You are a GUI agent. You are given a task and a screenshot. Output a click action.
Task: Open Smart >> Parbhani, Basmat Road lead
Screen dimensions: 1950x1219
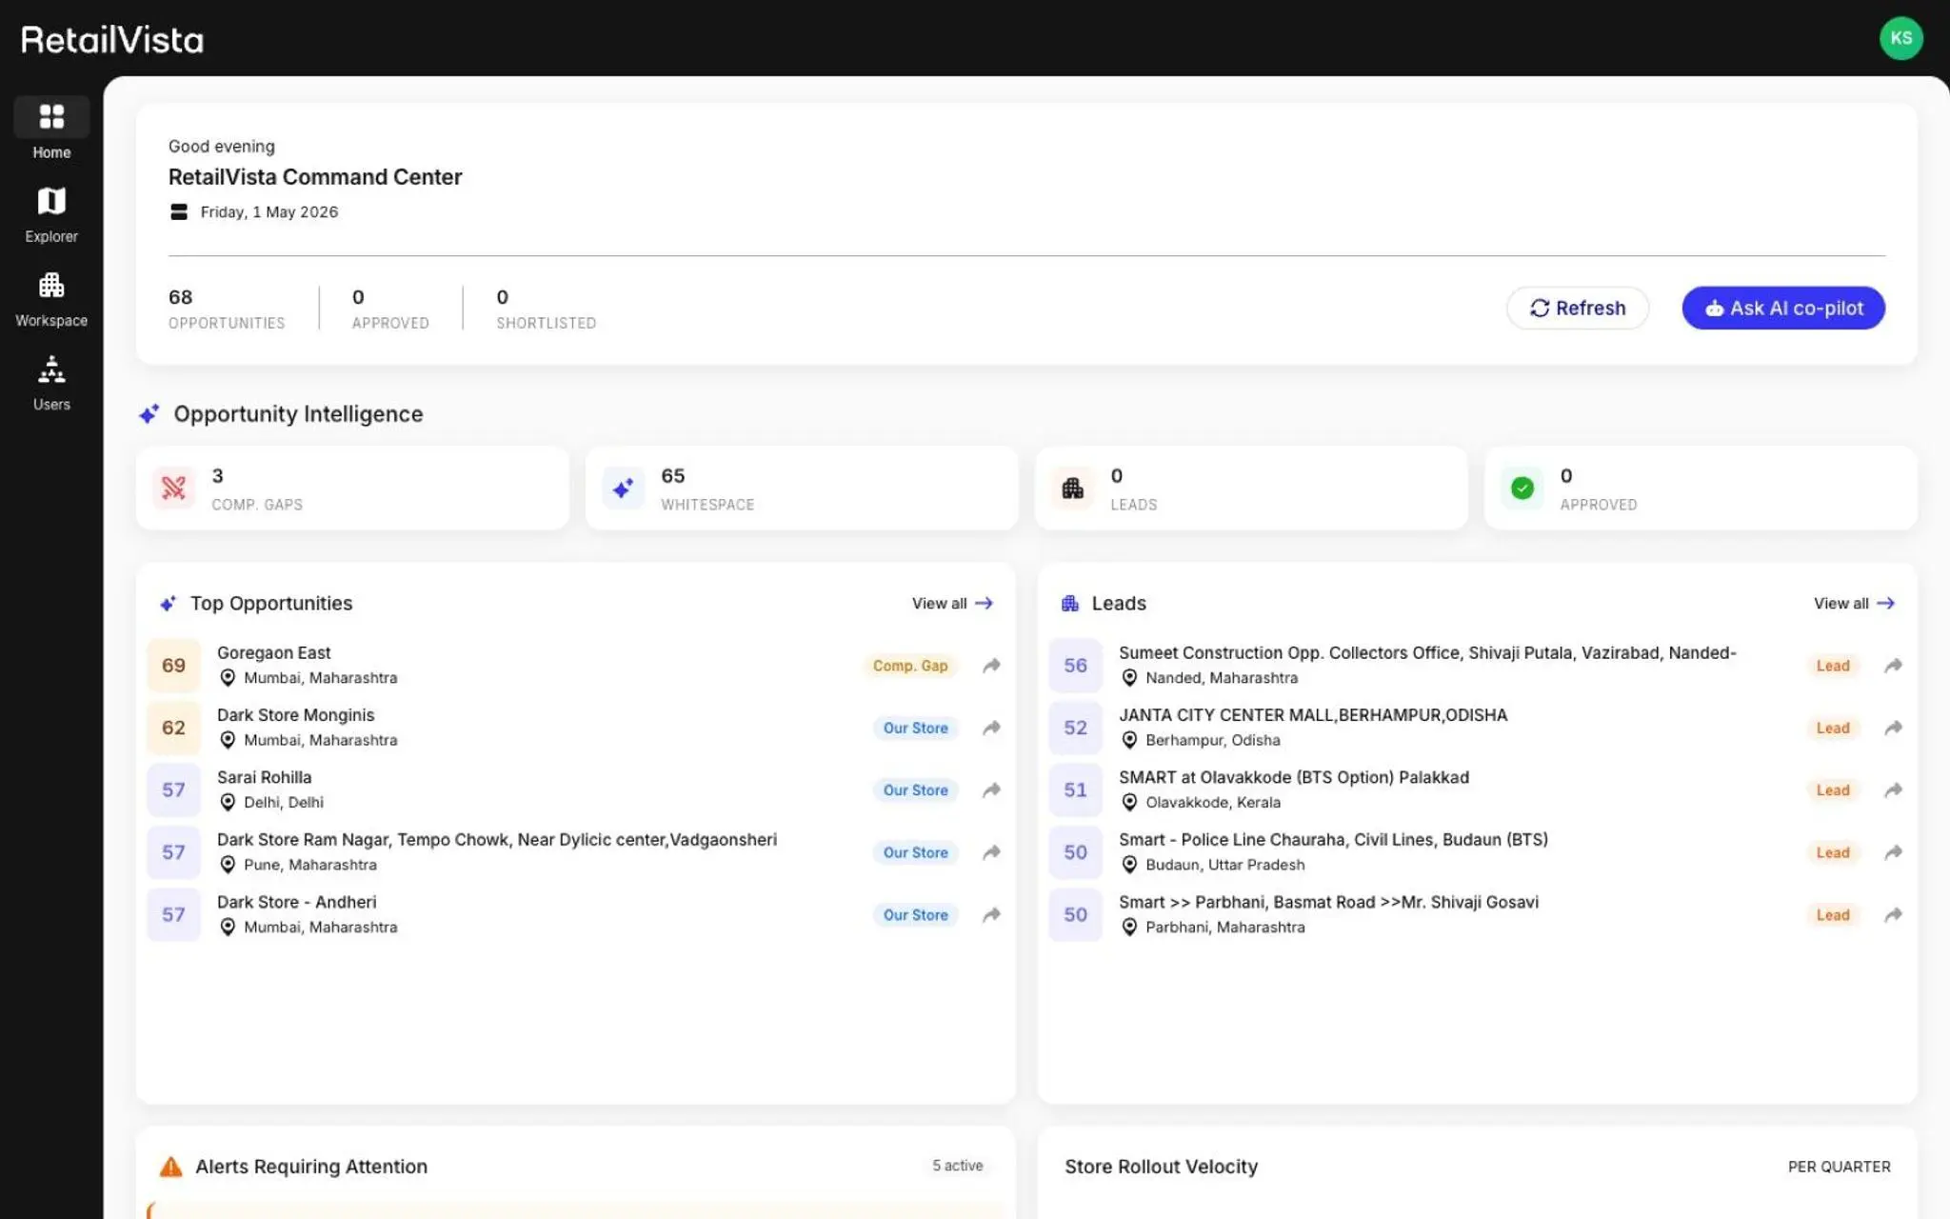coord(1477,914)
